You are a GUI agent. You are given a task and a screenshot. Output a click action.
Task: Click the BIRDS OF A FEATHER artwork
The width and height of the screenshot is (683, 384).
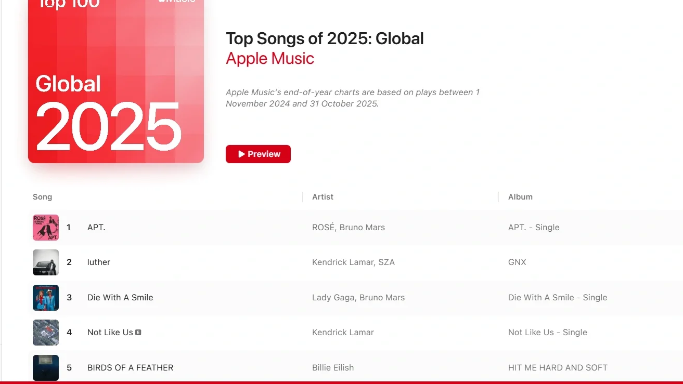45,367
